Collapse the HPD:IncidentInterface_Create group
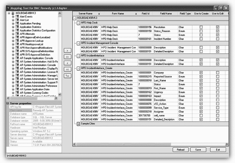This screenshot has height=163, width=235. coord(78,68)
